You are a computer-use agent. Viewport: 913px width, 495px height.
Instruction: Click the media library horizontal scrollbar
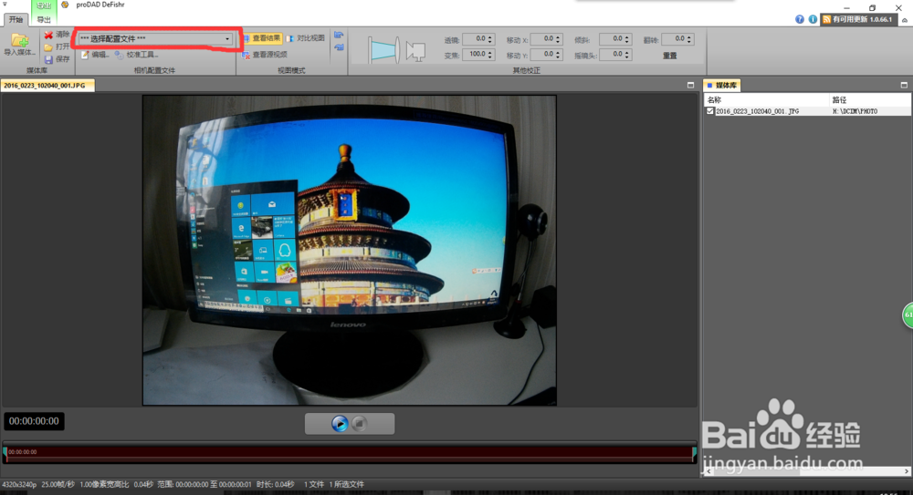pos(806,471)
